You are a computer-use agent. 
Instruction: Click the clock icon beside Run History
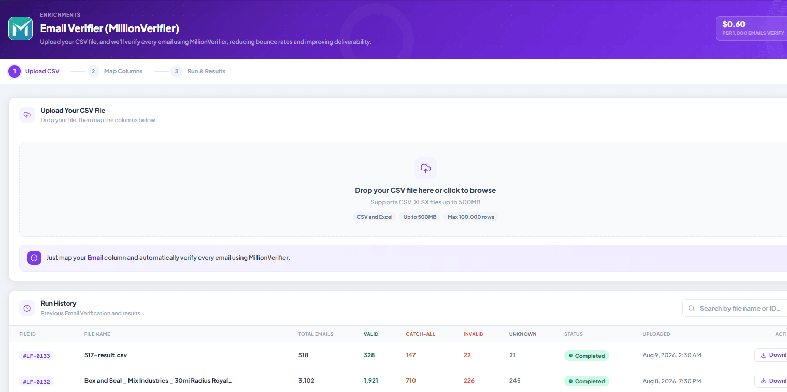point(27,308)
